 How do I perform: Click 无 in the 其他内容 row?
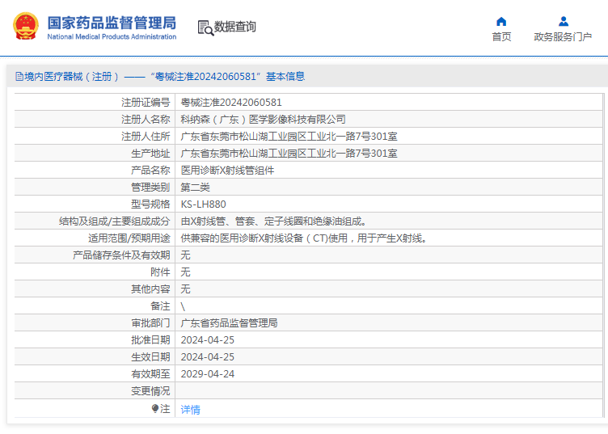tap(185, 289)
